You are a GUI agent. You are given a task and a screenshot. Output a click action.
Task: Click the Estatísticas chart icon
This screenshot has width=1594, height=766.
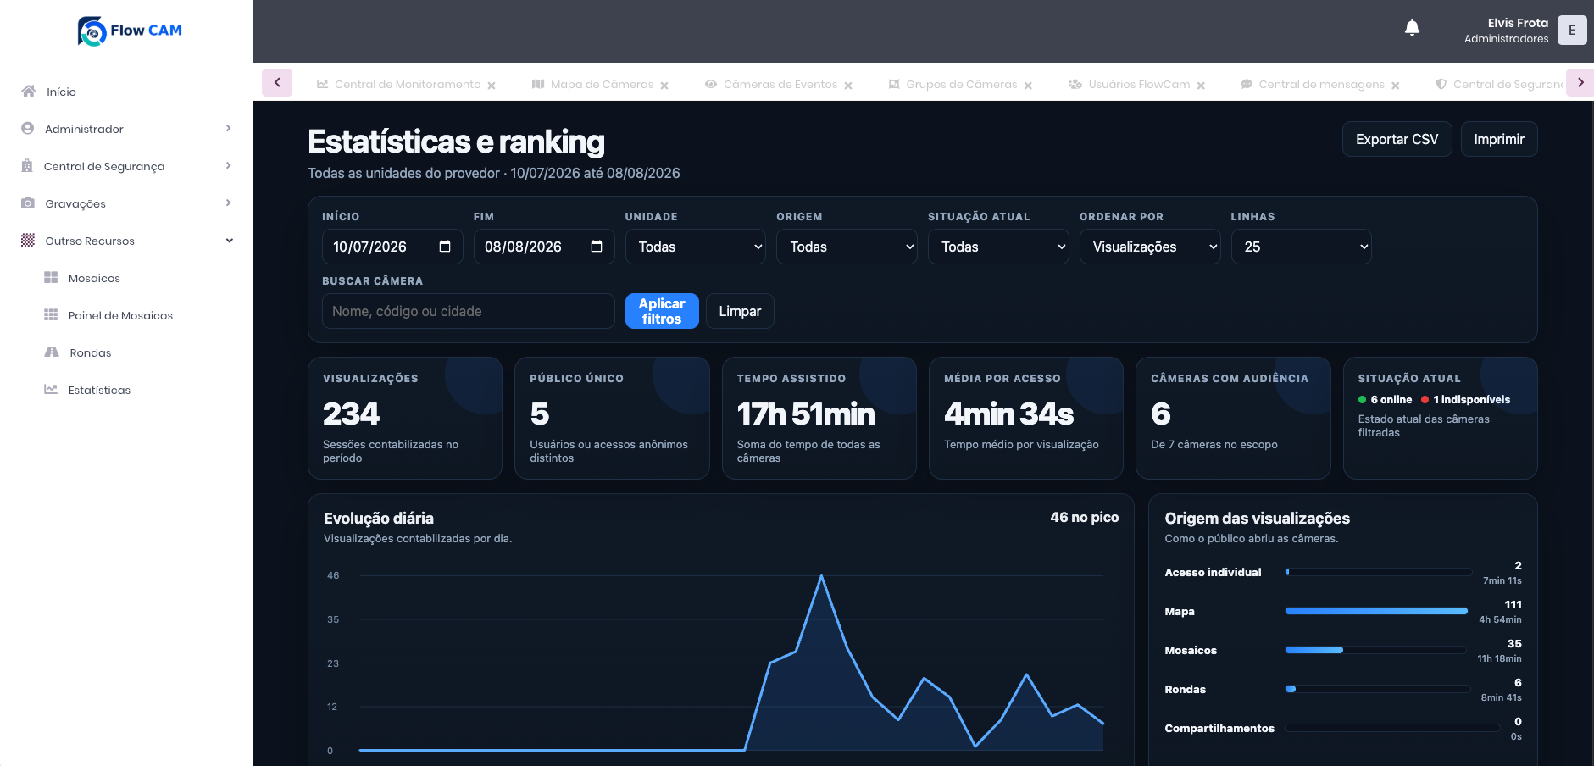click(x=51, y=389)
